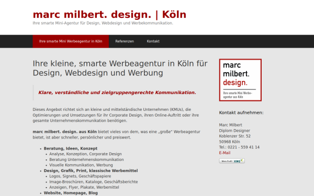
Task: Click the phone number 'Tel.: 0221 - 559 41 14'
Action: pyautogui.click(x=239, y=147)
